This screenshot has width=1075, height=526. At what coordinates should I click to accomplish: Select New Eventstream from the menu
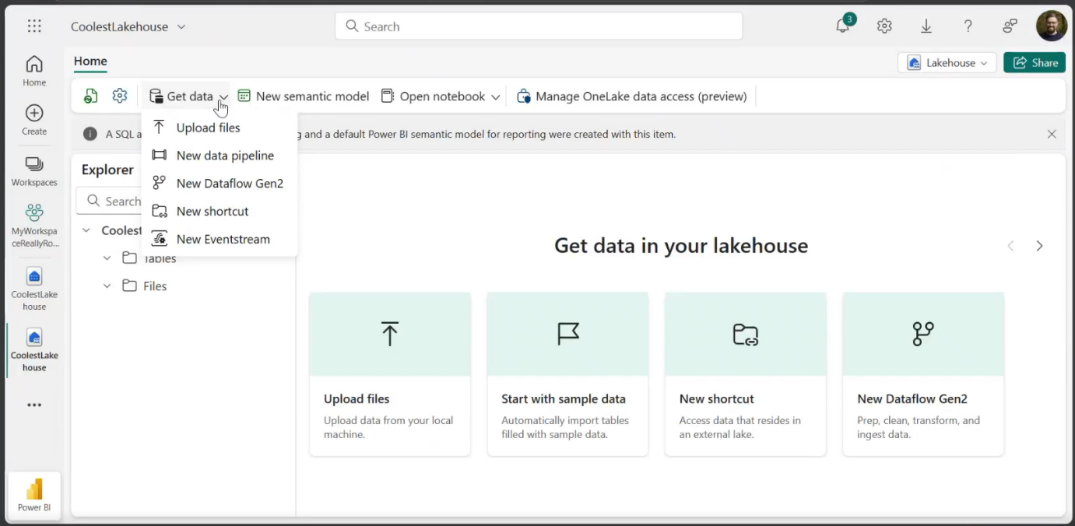pos(223,239)
